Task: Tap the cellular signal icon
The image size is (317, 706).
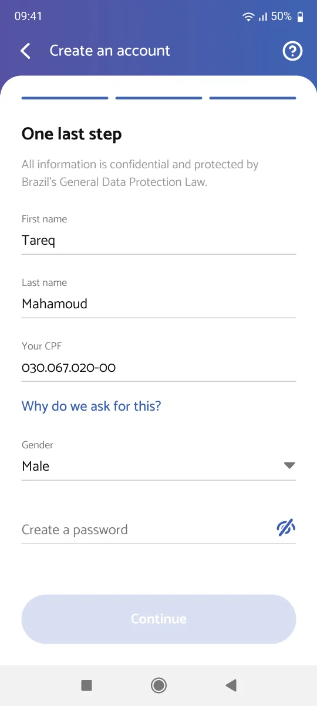Action: pos(262,17)
